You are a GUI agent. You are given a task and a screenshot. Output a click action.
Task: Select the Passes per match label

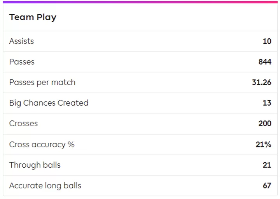tap(42, 82)
